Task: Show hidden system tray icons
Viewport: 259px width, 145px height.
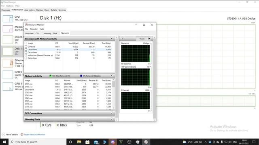Action: 206,142
